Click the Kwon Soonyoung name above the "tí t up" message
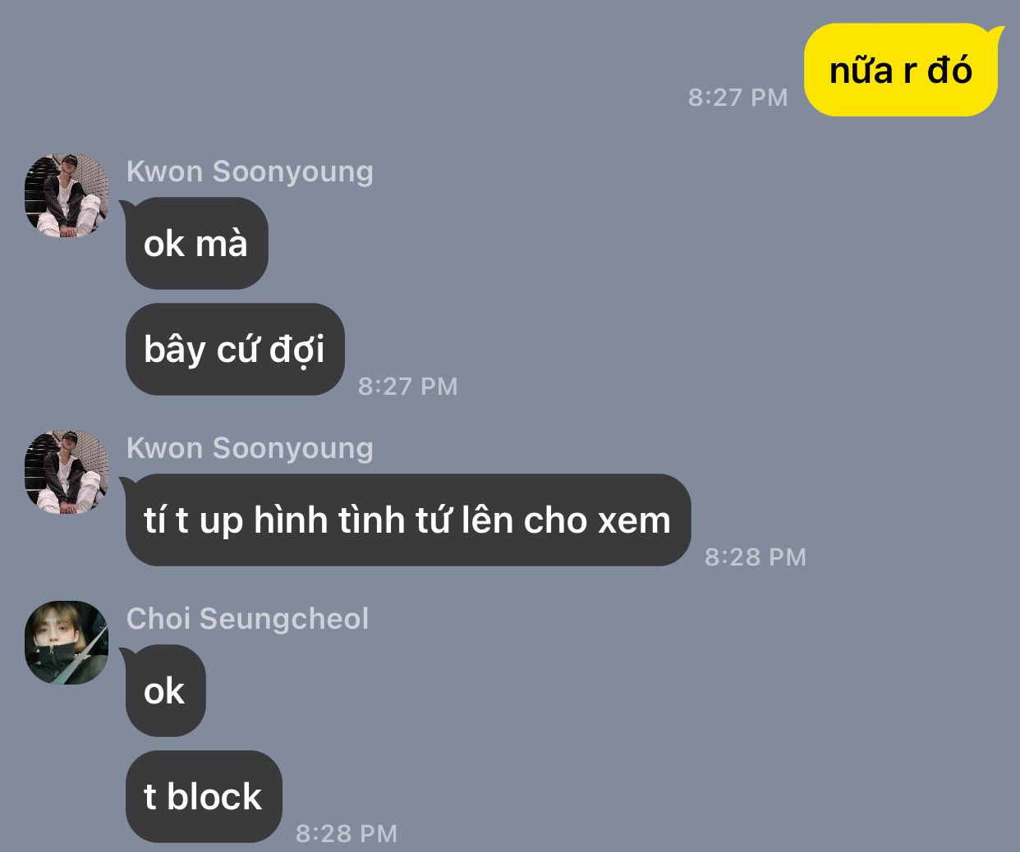The height and width of the screenshot is (852, 1020). tap(250, 447)
